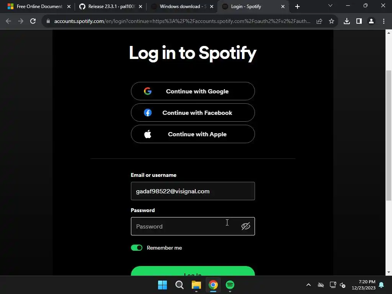Screen dimensions: 392x294
Task: Share this page via share icon
Action: (319, 21)
